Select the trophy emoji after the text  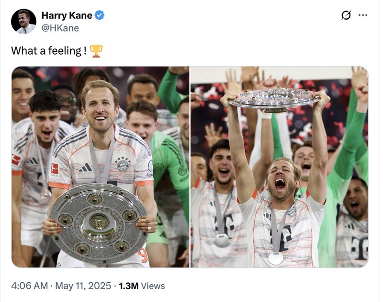[x=97, y=49]
